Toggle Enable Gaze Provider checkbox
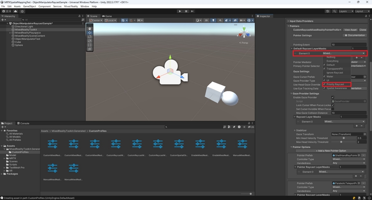The image size is (372, 200). click(333, 97)
